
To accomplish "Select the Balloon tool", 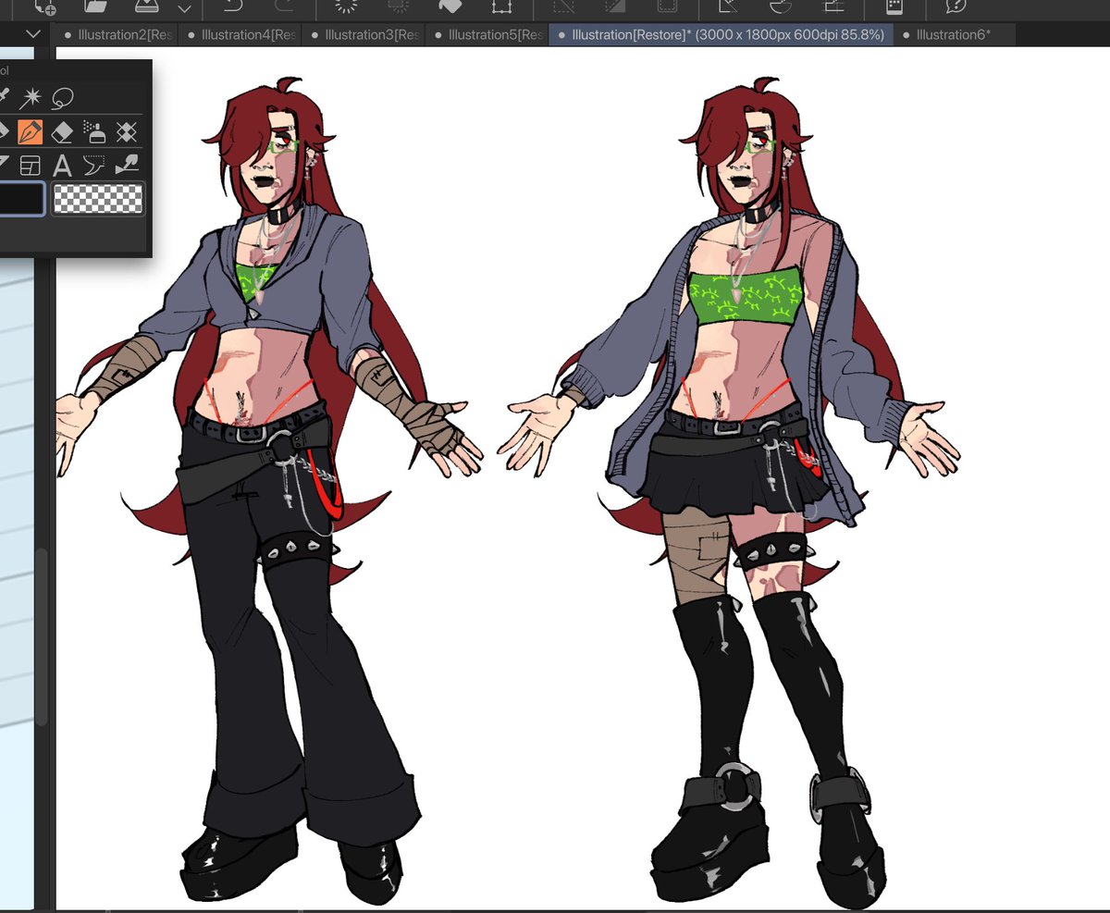I will click(95, 165).
